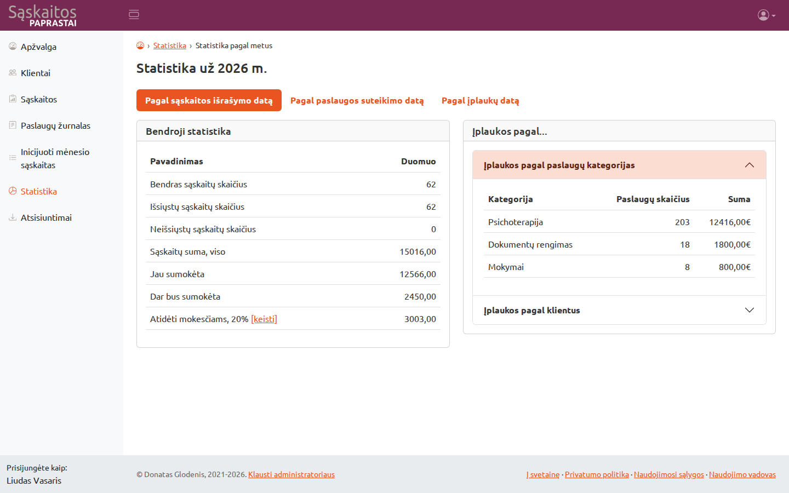This screenshot has width=789, height=493.
Task: Click the Dar bus sumokėta row label
Action: pos(185,296)
